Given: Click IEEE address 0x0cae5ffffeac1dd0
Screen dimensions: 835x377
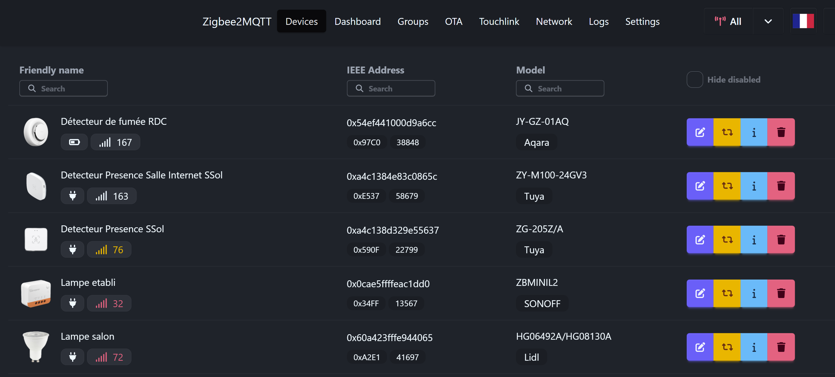Looking at the screenshot, I should pyautogui.click(x=388, y=284).
